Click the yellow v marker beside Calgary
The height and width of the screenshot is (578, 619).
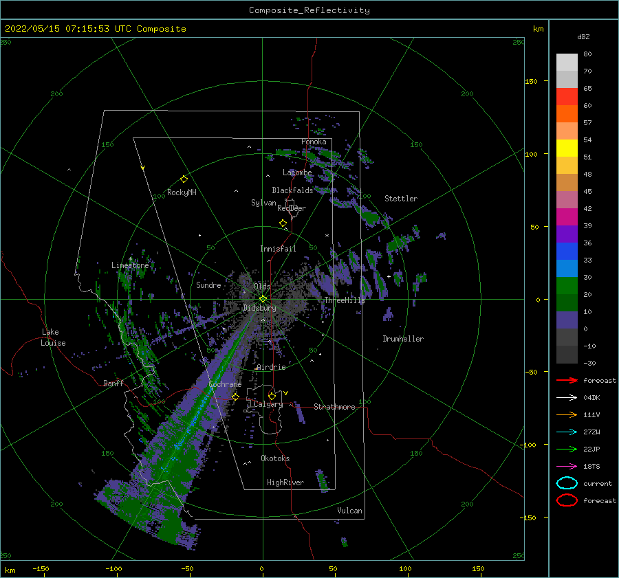click(285, 393)
